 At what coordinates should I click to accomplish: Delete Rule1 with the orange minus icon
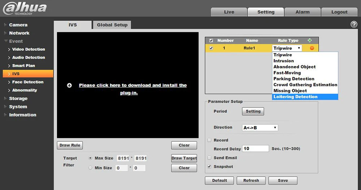pos(312,48)
